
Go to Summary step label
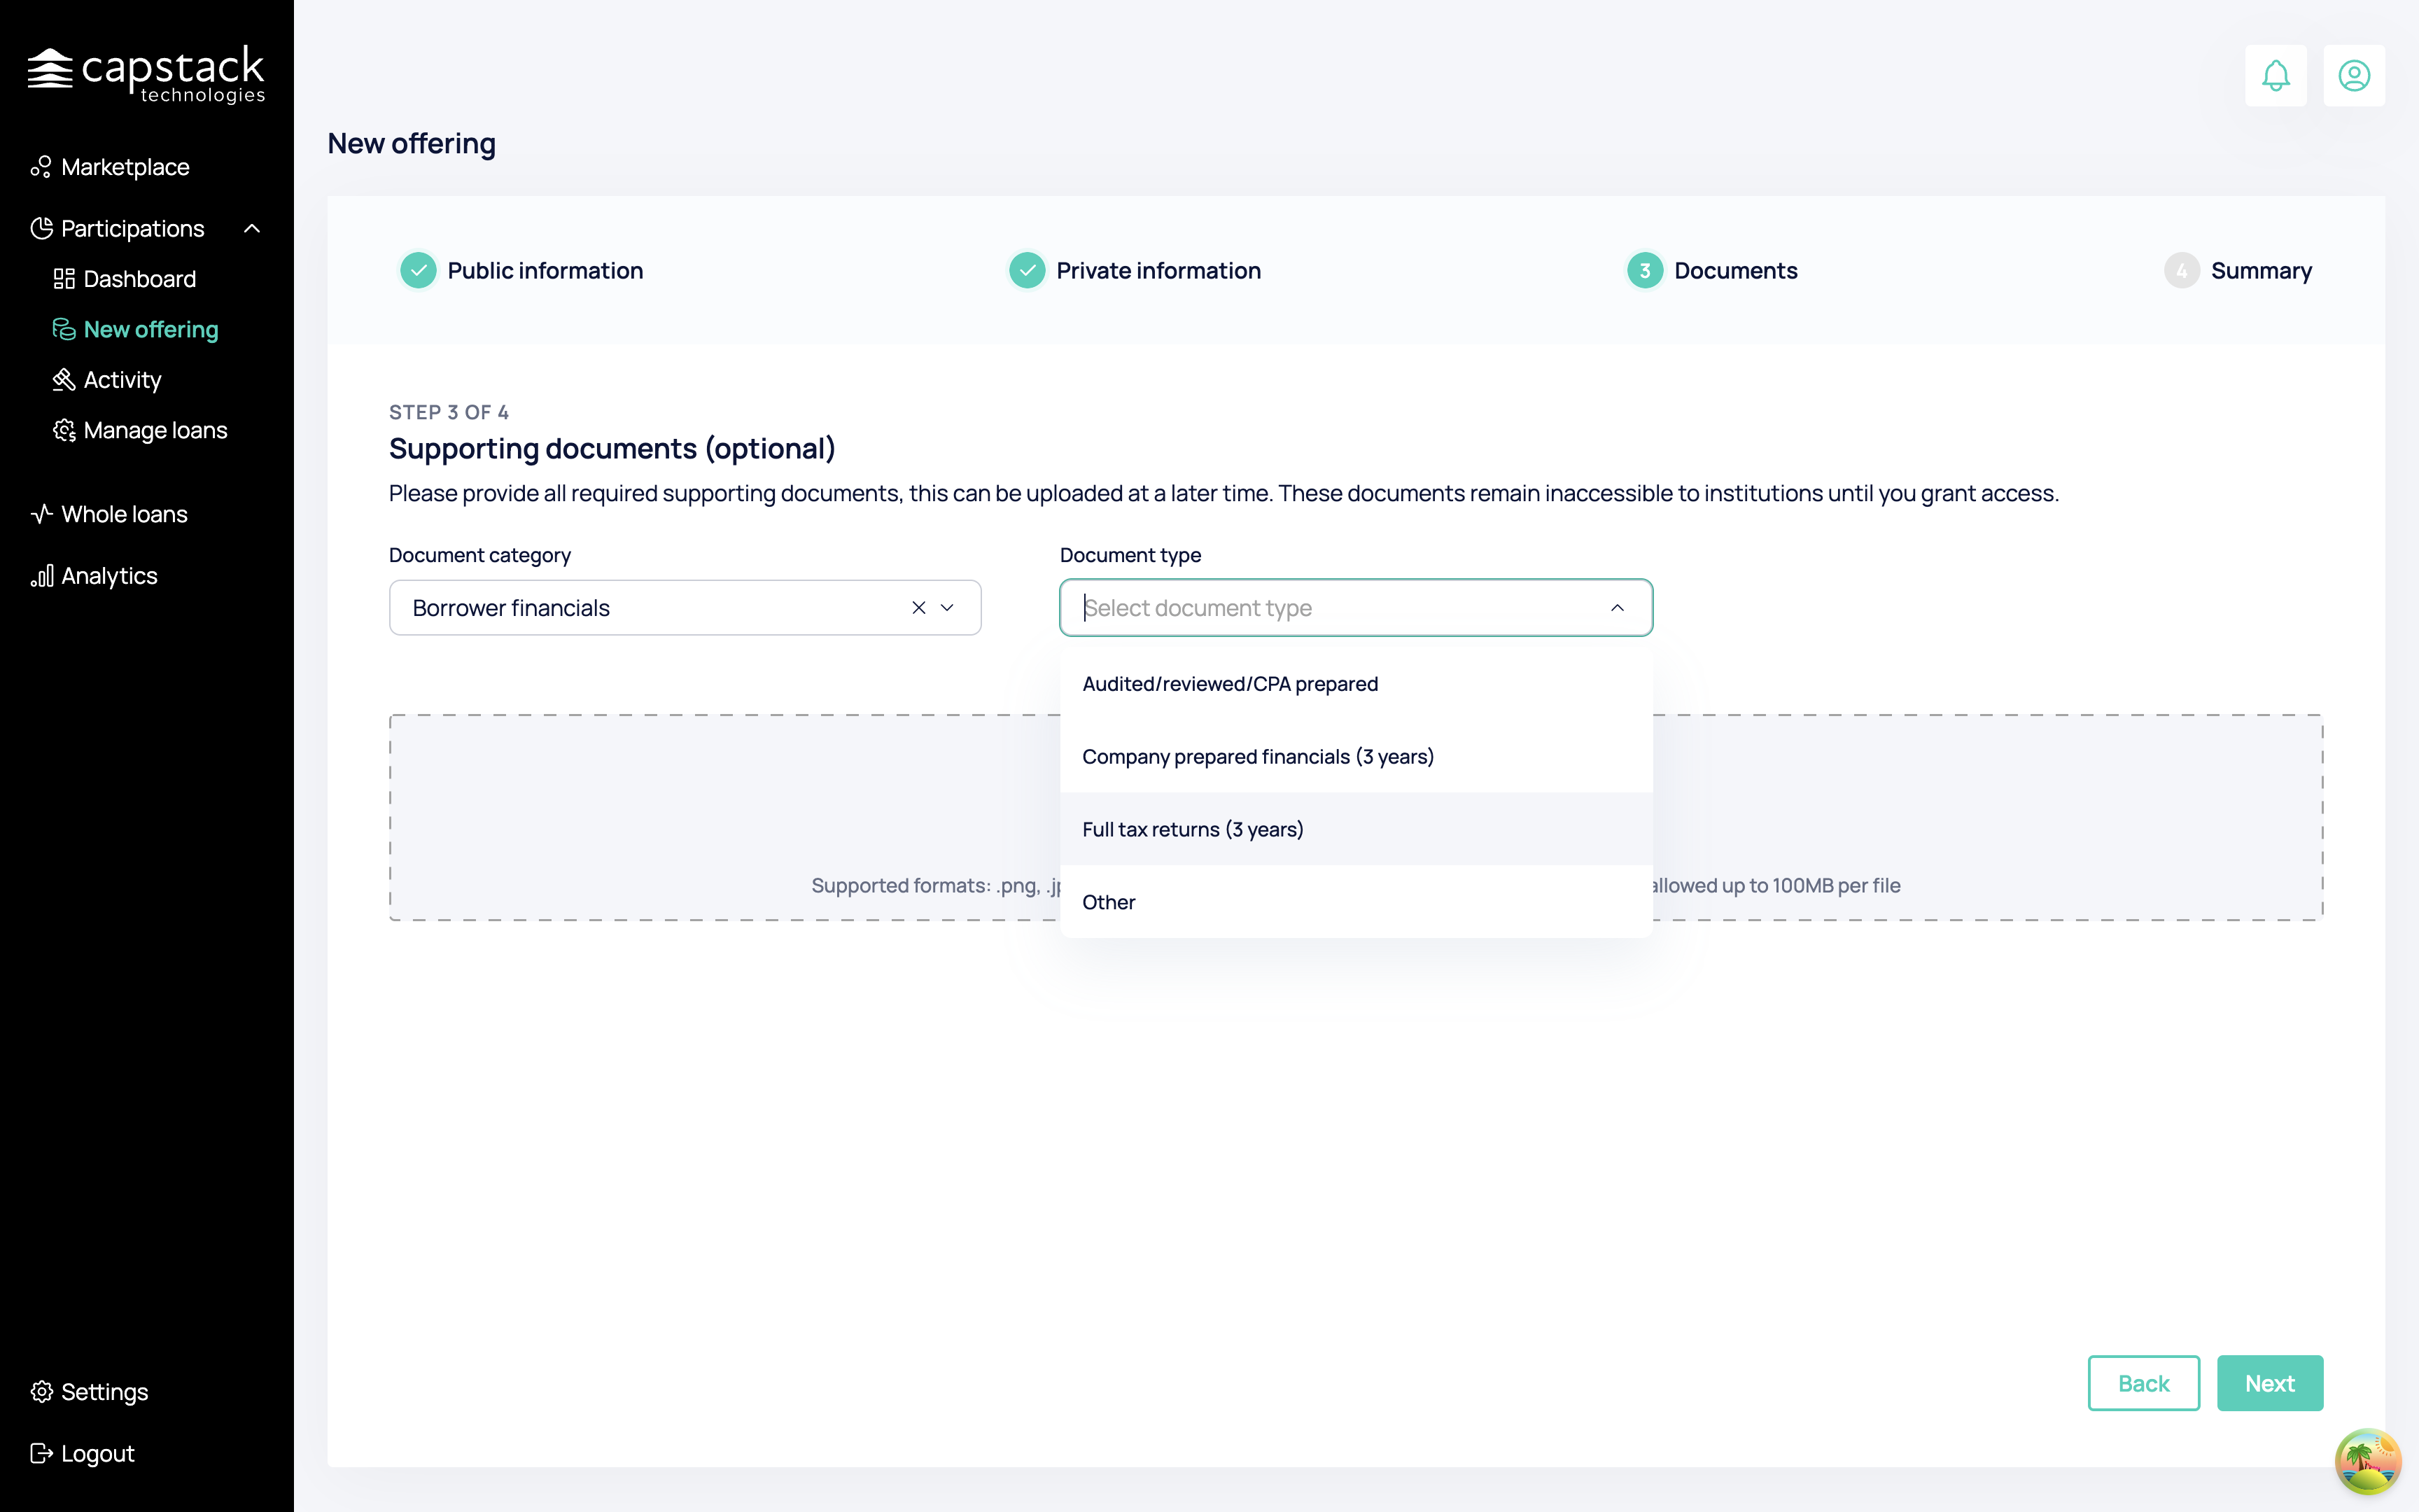(2261, 270)
